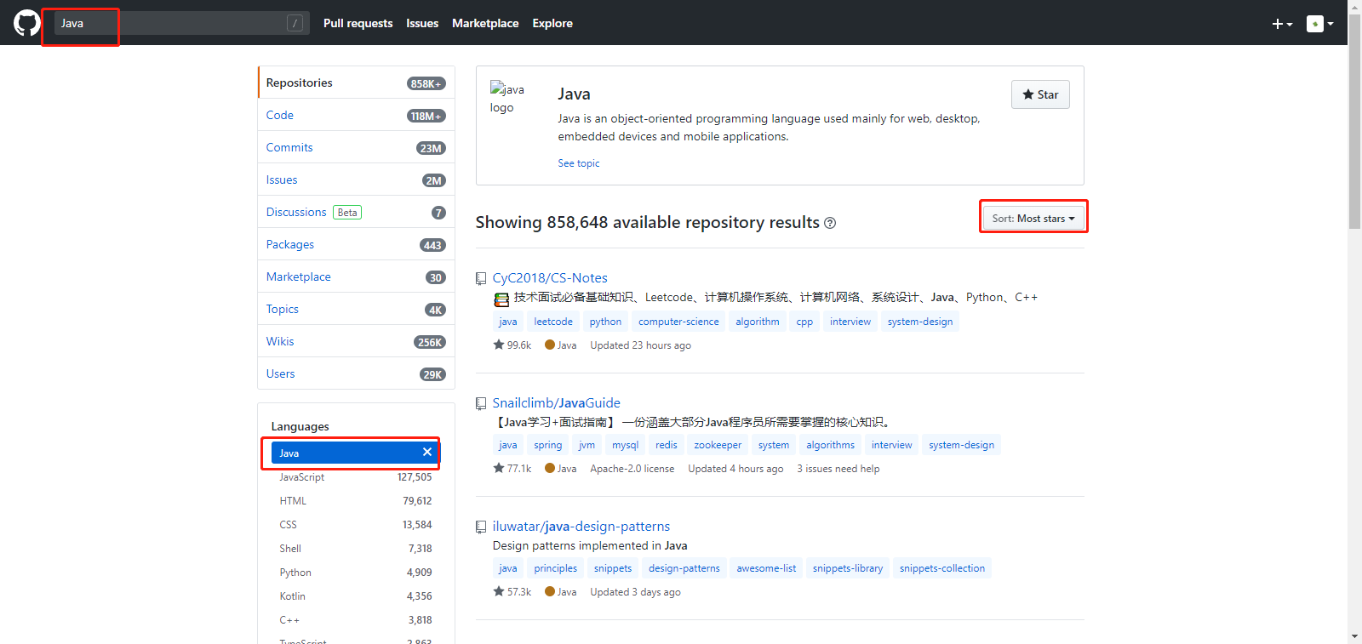Screen dimensions: 1362x644
Task: Click the 99.6k stars count
Action: tap(512, 345)
